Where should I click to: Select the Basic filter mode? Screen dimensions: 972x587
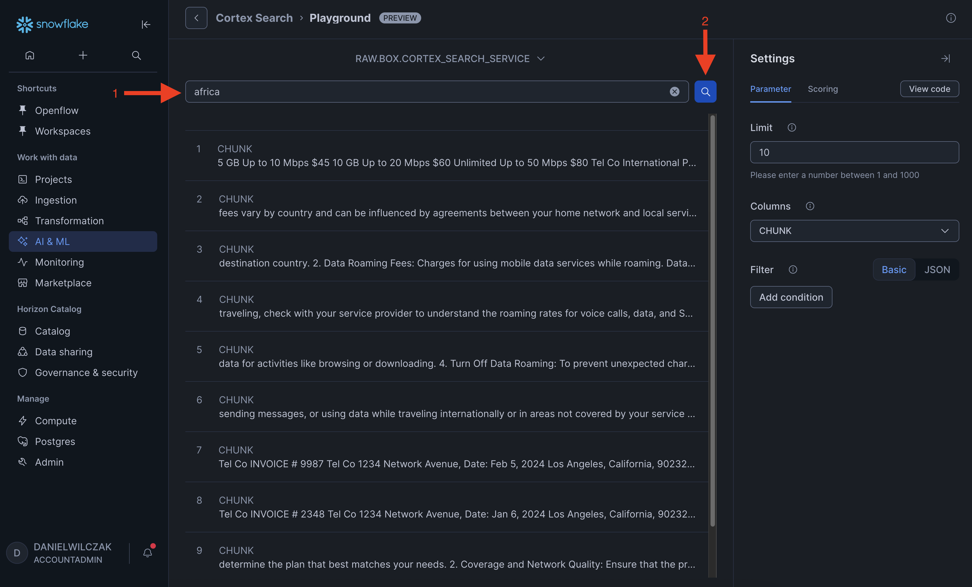[893, 270]
